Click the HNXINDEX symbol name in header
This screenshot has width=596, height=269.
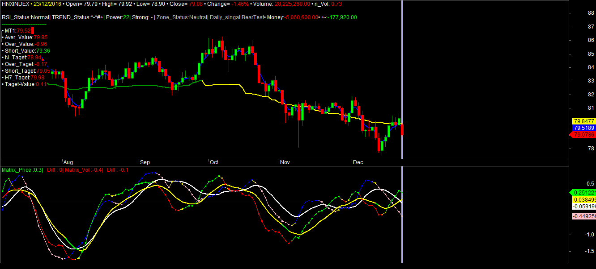pyautogui.click(x=15, y=4)
